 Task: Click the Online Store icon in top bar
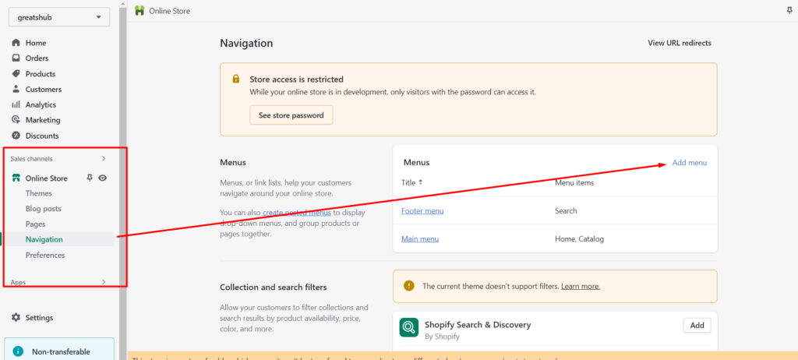139,11
